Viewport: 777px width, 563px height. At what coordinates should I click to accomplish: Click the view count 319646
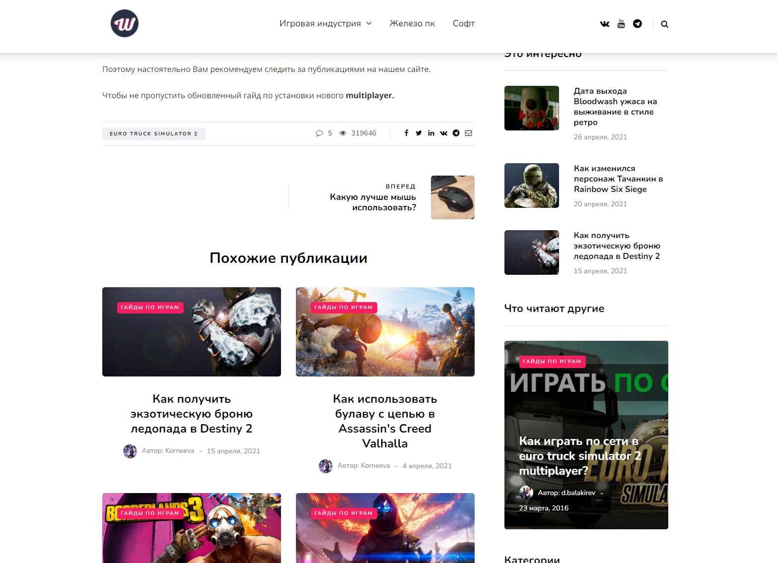(x=363, y=133)
